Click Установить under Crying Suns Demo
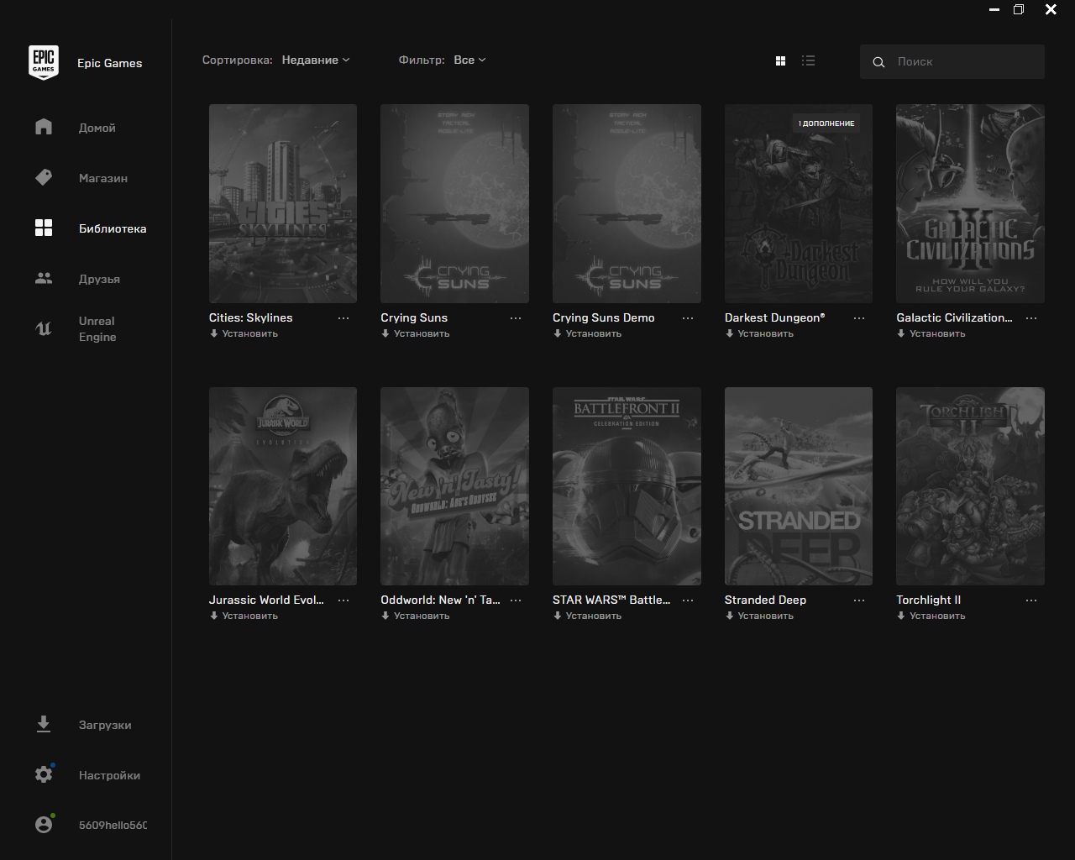This screenshot has height=860, width=1075. [588, 333]
